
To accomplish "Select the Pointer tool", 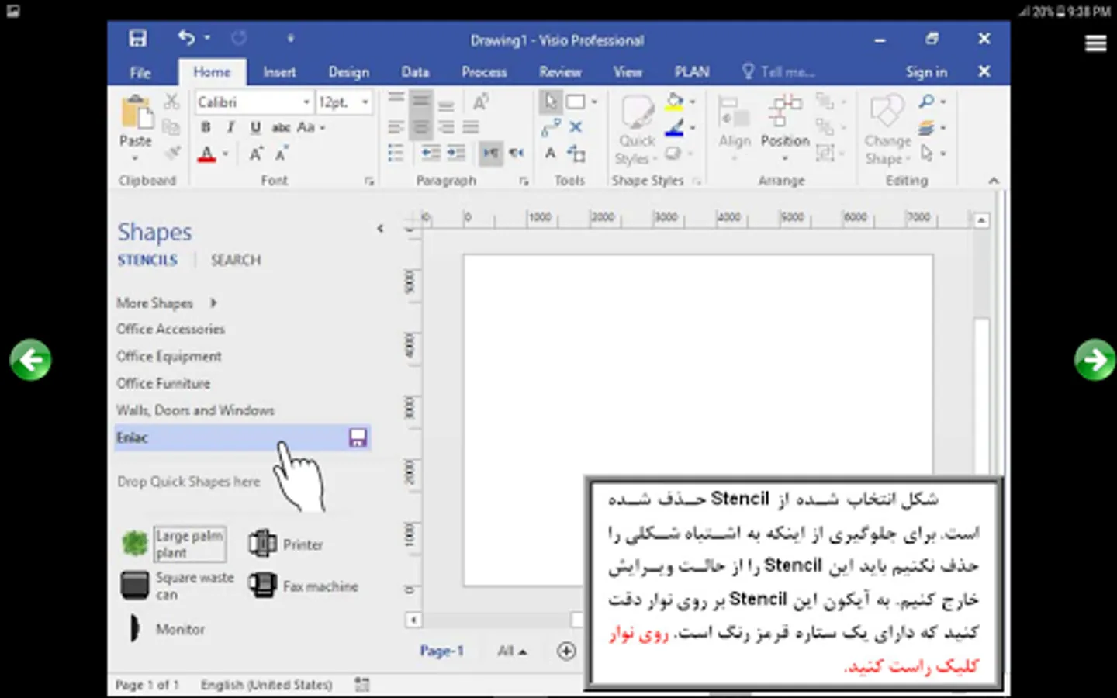I will [550, 102].
